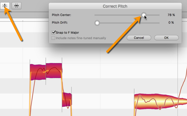
Task: Select the long yellow-highlighted note blob
Action: [160, 101]
